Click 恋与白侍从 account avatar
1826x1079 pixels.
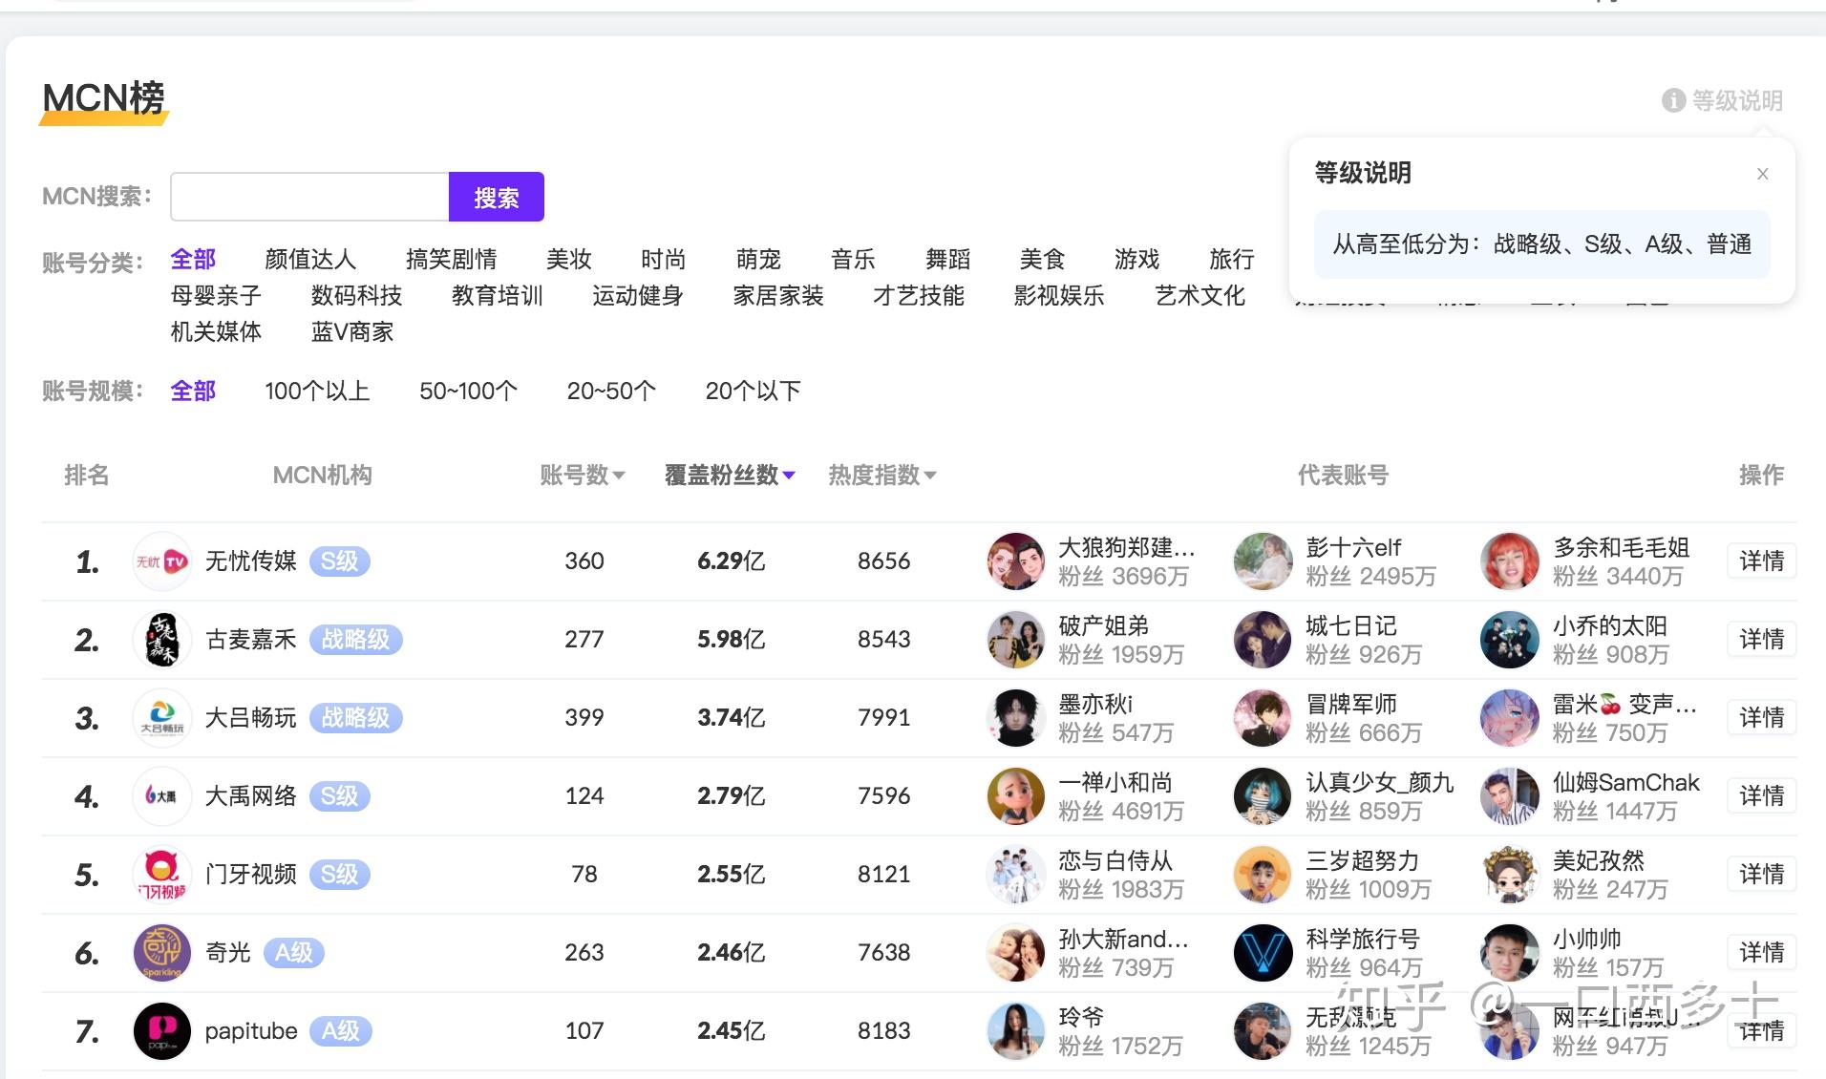1015,875
